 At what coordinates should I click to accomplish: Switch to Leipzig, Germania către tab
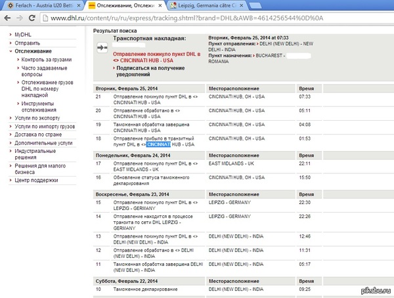click(207, 5)
